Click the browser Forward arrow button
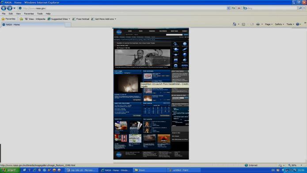 10,8
